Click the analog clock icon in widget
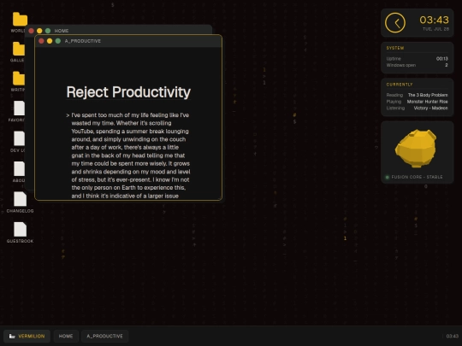462x346 pixels. [394, 23]
